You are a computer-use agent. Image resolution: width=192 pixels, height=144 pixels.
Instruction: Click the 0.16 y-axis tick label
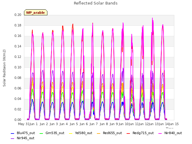[x=18, y=36]
